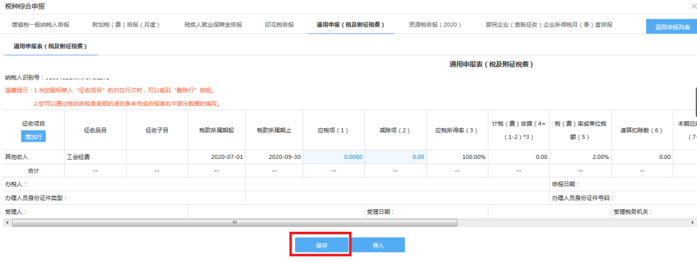Click the 税款所属期起 column header
This screenshot has width=697, height=262.
click(216, 131)
